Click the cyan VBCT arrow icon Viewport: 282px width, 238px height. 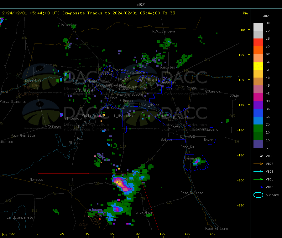[258, 172]
